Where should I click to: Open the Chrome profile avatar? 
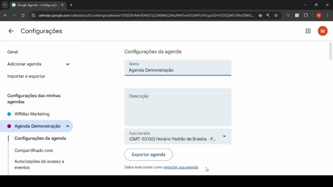tap(319, 15)
